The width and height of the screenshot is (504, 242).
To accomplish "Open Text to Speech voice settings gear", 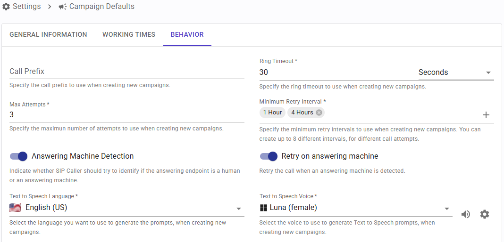I will (x=485, y=214).
